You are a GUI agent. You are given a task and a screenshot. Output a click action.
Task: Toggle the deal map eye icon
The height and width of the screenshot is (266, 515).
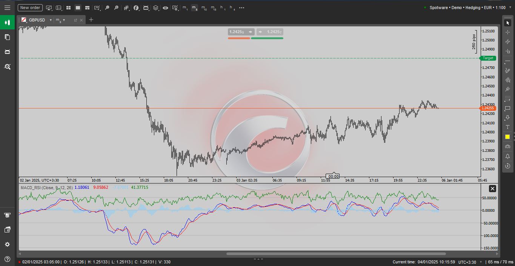click(x=165, y=8)
